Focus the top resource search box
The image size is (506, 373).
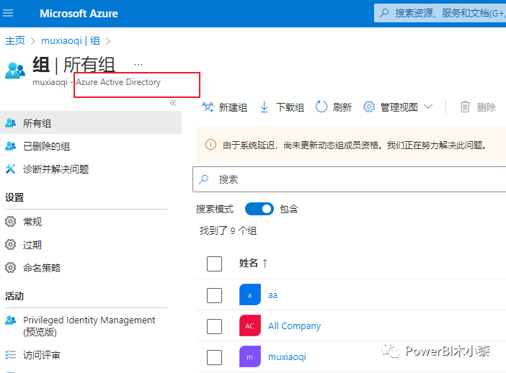(x=440, y=13)
